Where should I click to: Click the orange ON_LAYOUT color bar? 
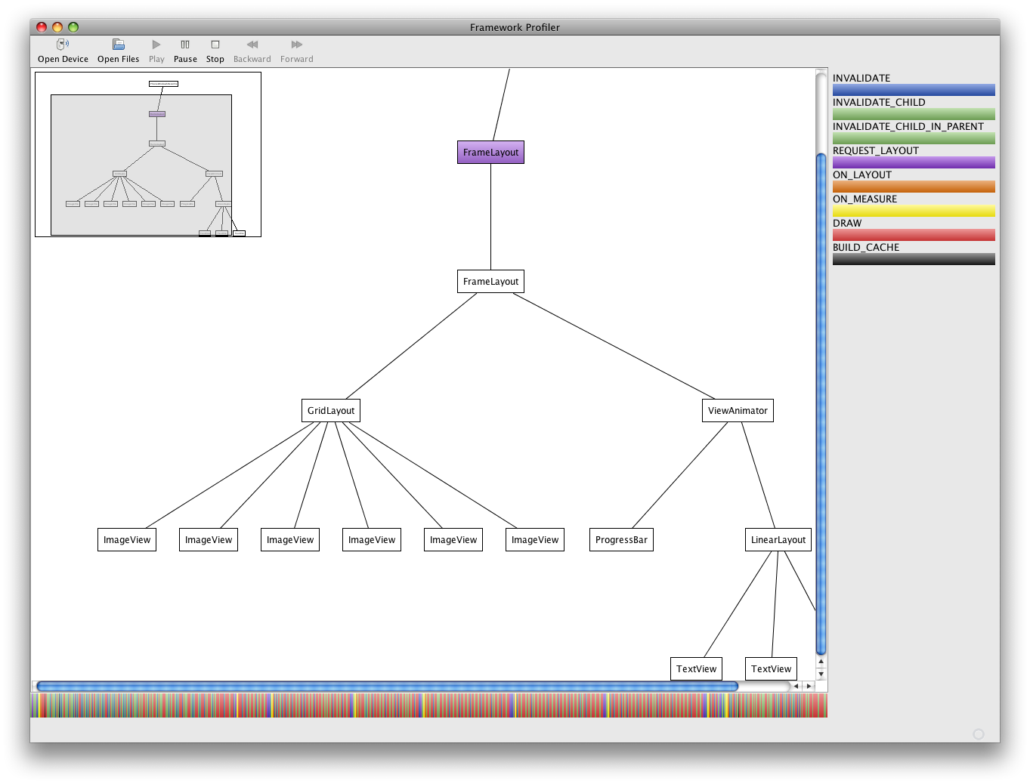[x=914, y=187]
